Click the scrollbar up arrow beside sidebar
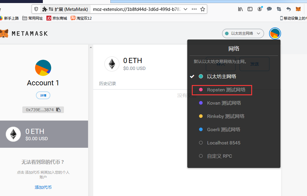 (91, 47)
